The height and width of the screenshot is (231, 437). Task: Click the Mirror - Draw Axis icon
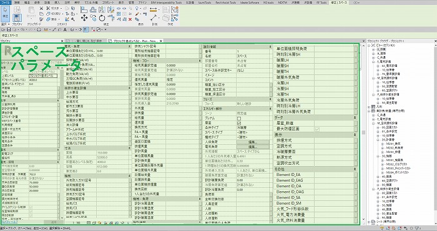point(110,10)
